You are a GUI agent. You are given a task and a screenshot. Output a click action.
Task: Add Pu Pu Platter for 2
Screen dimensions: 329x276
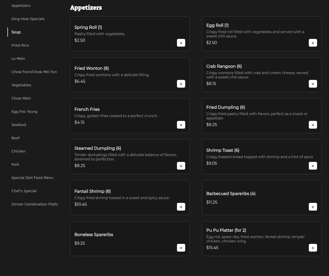[x=313, y=248]
